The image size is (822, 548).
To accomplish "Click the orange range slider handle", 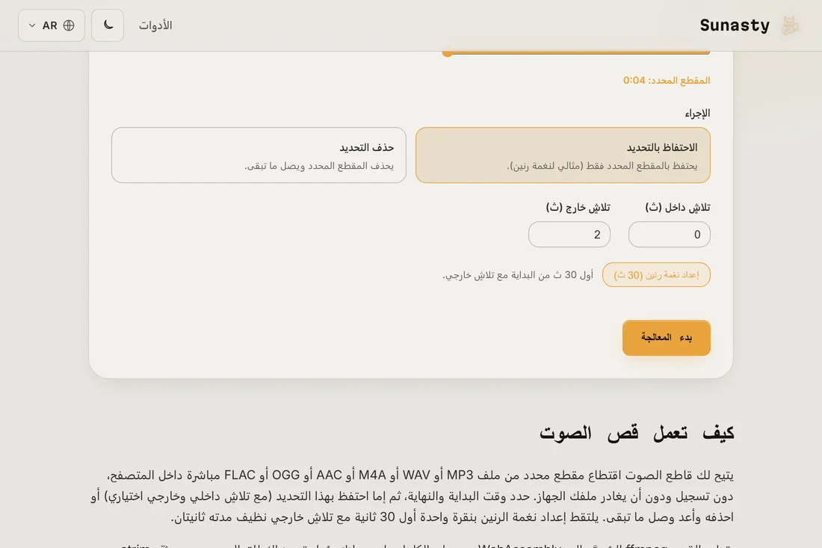I will [x=447, y=52].
